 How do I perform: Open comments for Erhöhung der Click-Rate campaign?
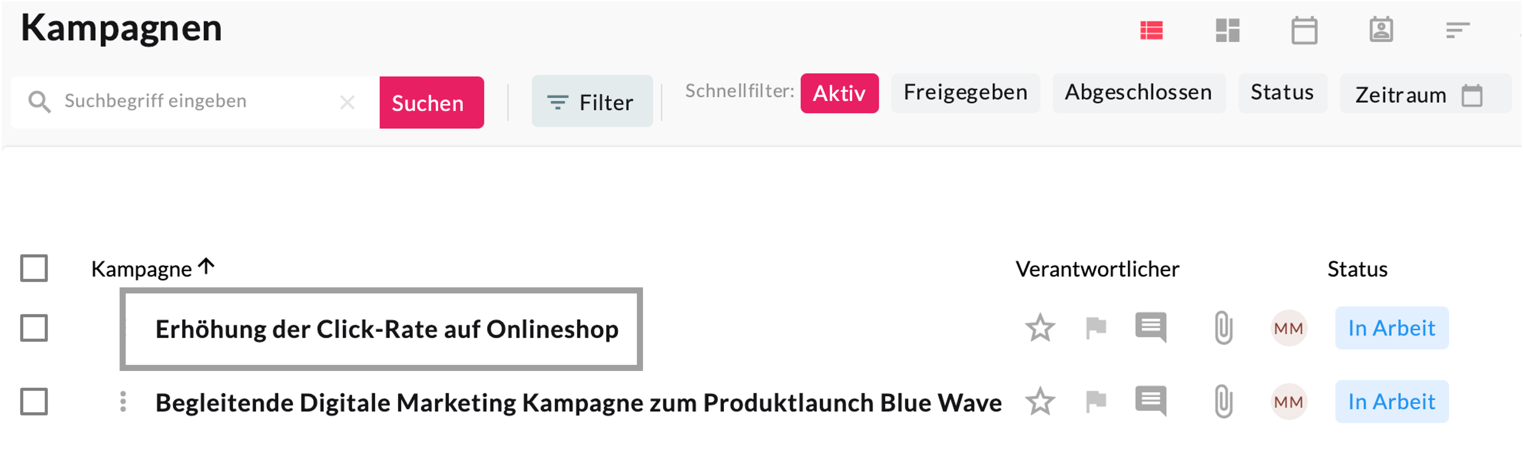(1151, 327)
